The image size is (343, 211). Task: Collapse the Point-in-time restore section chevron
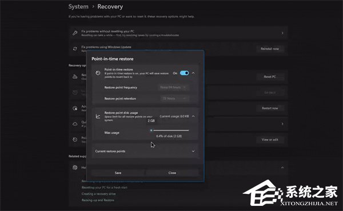(193, 73)
